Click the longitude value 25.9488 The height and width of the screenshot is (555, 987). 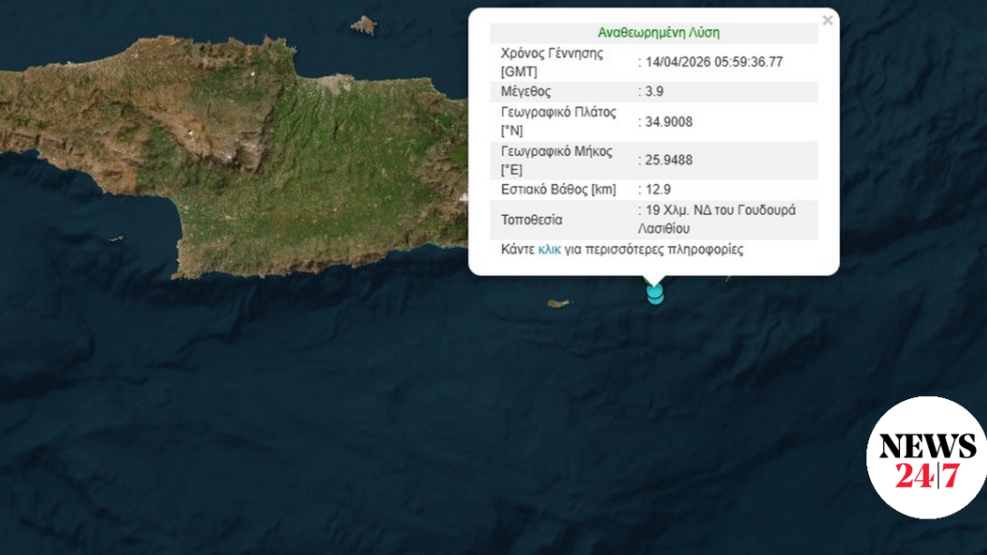(x=668, y=161)
